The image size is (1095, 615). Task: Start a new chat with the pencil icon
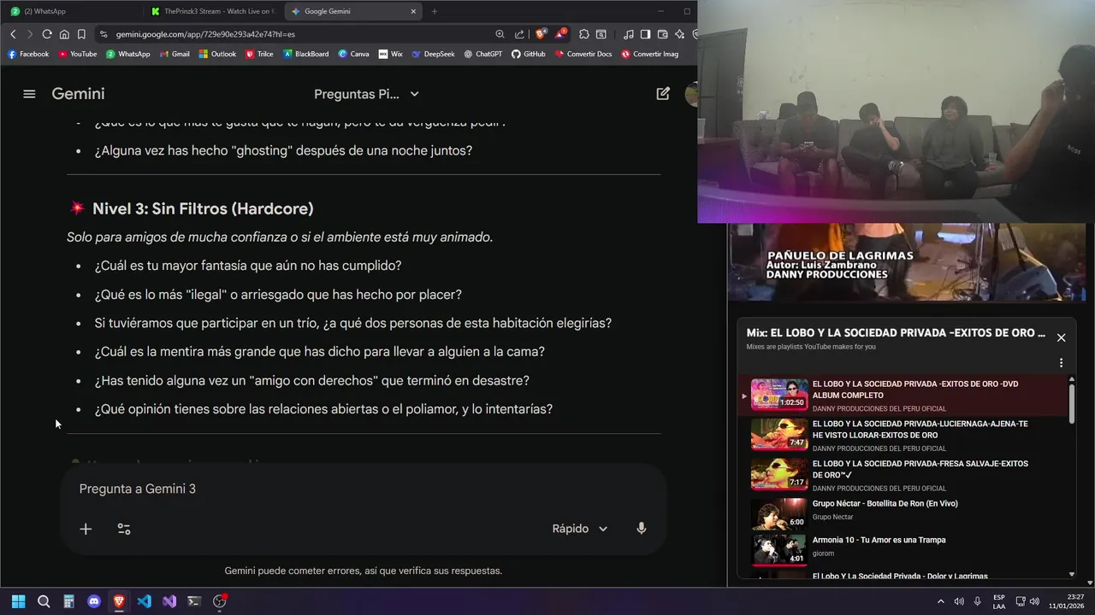coord(663,94)
